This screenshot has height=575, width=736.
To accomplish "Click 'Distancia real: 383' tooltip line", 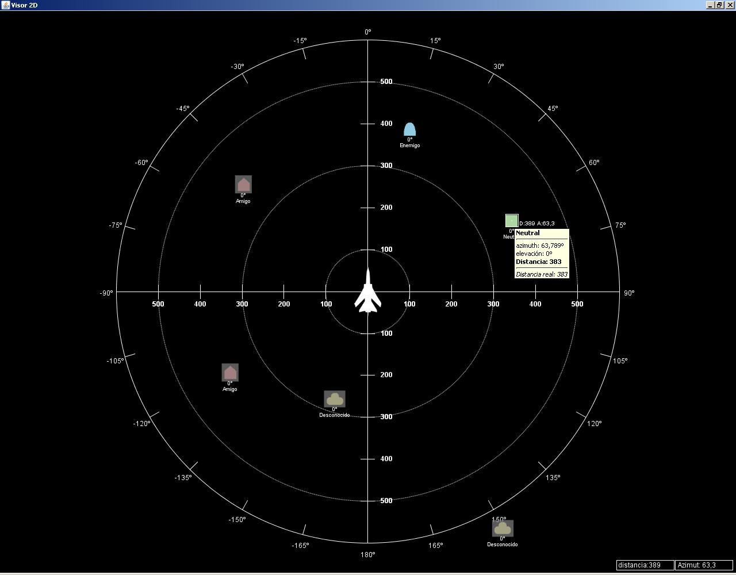I will (x=542, y=274).
